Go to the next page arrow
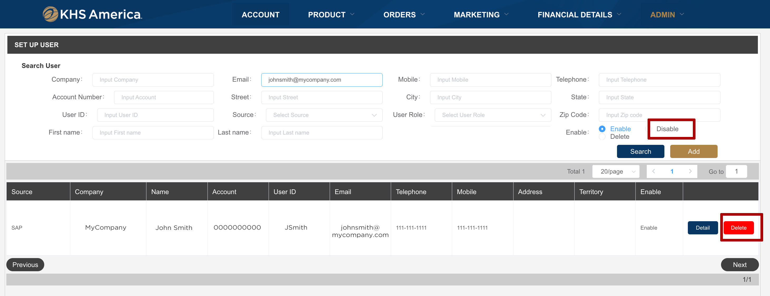This screenshot has height=296, width=770. 690,171
